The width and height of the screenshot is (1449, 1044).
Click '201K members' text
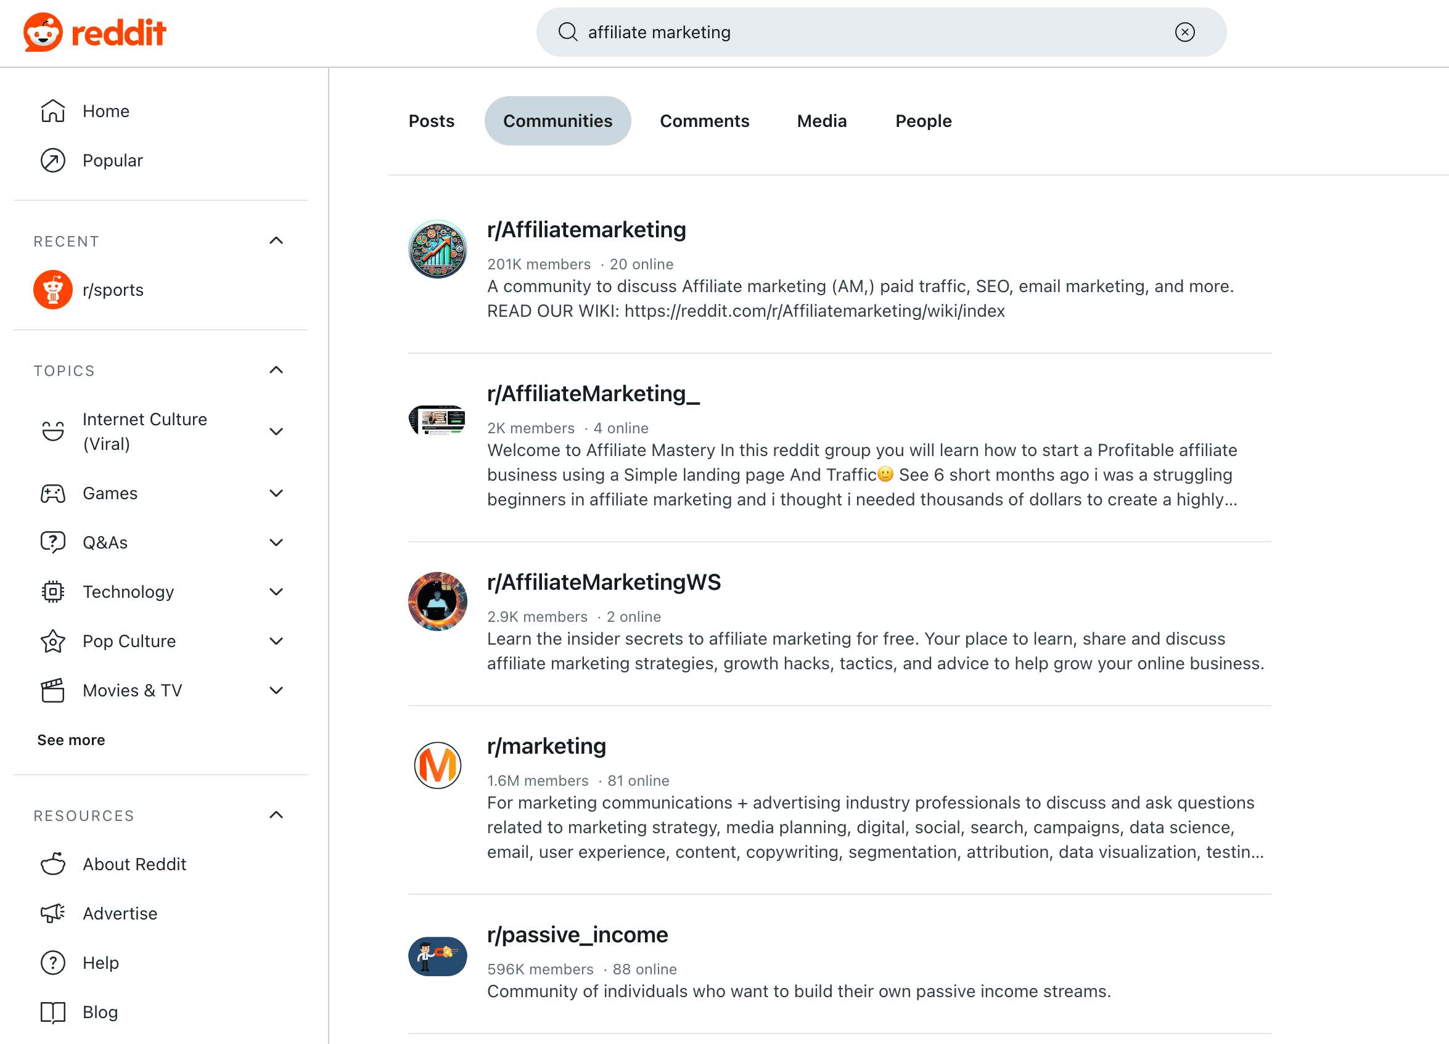pyautogui.click(x=538, y=264)
